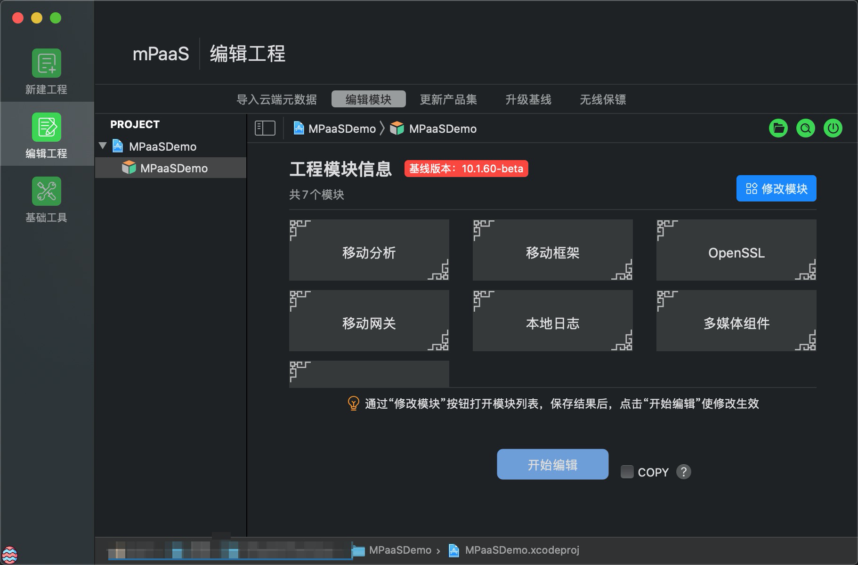Toggle the OpenSSL module card
The width and height of the screenshot is (858, 565).
pos(736,250)
